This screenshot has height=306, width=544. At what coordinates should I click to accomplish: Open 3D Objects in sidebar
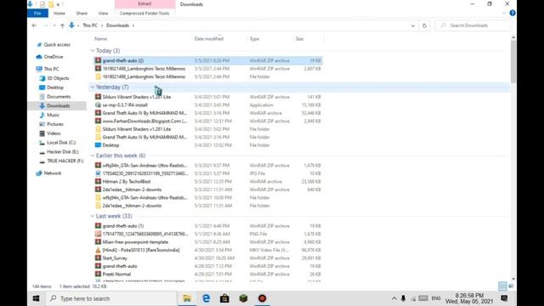tap(58, 78)
